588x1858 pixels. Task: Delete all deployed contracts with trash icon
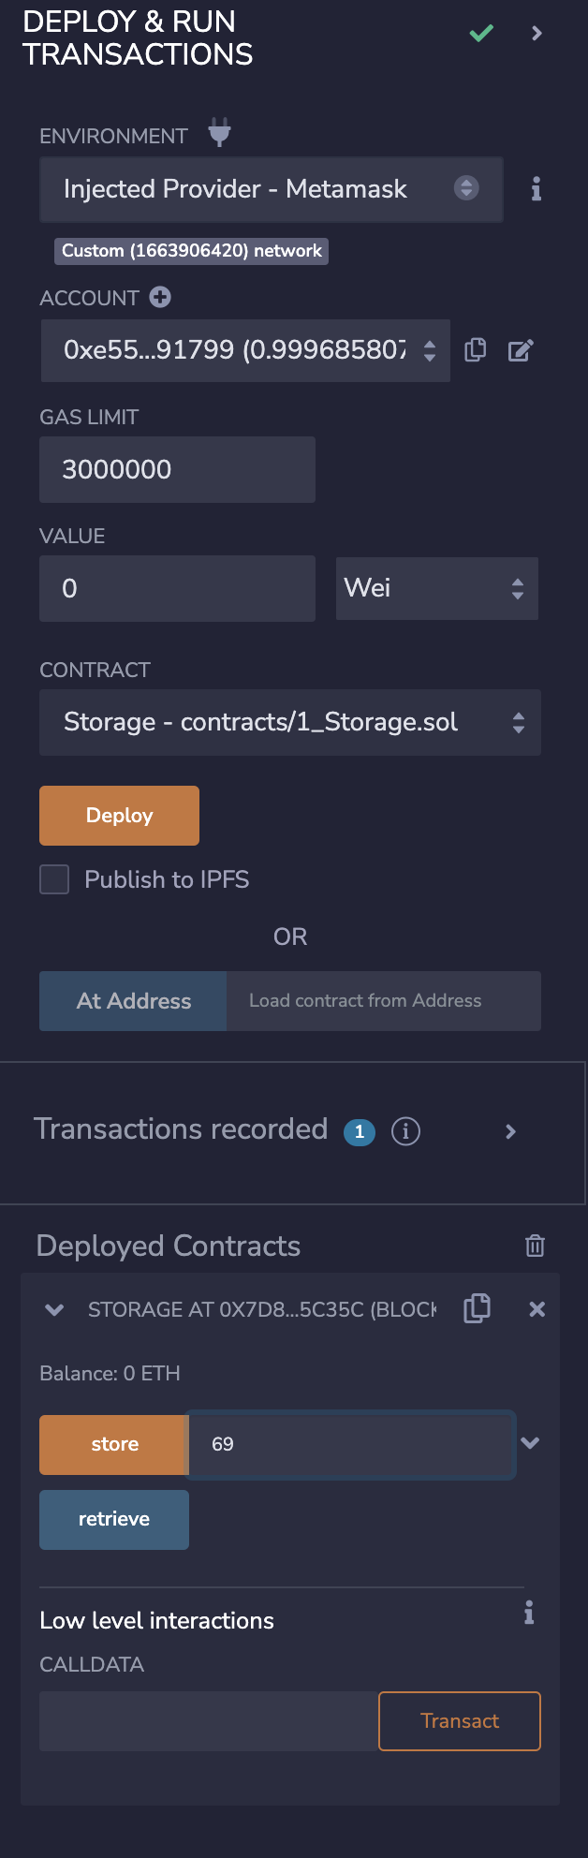535,1246
